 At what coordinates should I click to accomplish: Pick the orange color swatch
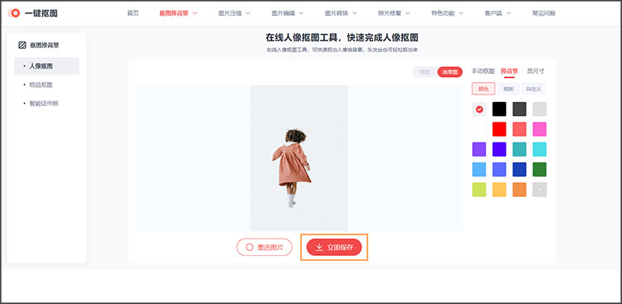(519, 190)
